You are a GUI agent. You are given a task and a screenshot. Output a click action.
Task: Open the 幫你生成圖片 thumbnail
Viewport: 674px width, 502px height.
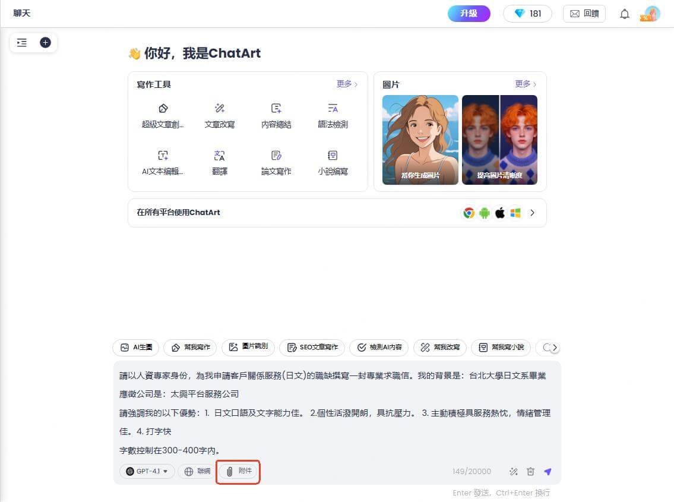click(x=420, y=140)
